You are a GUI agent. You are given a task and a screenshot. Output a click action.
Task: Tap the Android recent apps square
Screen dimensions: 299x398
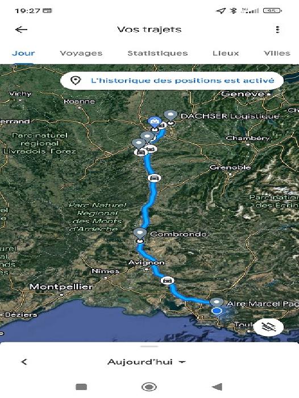coord(81,387)
